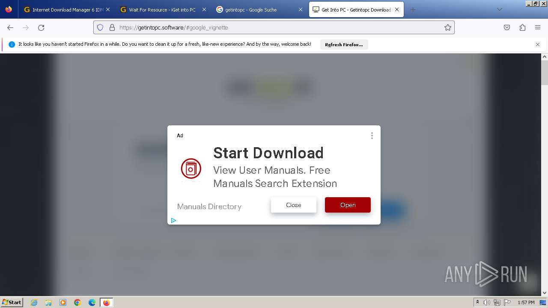Bookmark this page with the star icon
Viewport: 548px width, 308px height.
click(448, 27)
